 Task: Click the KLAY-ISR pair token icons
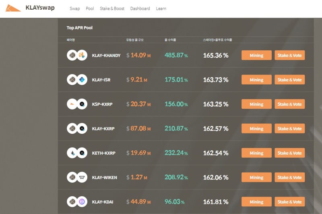pyautogui.click(x=77, y=80)
